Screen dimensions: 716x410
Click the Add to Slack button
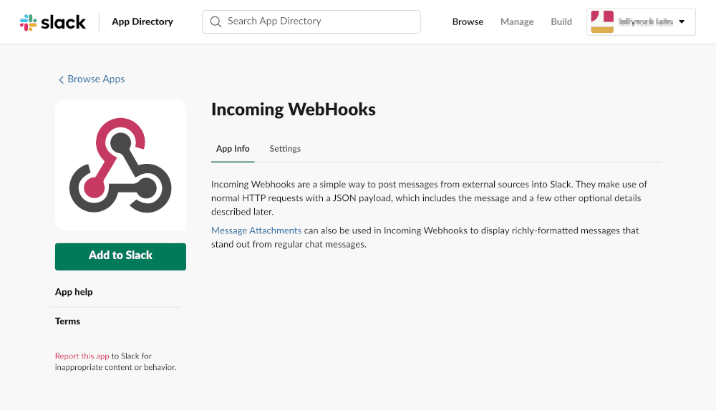coord(120,257)
